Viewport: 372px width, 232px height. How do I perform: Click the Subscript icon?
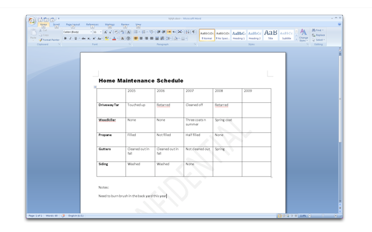[89, 39]
